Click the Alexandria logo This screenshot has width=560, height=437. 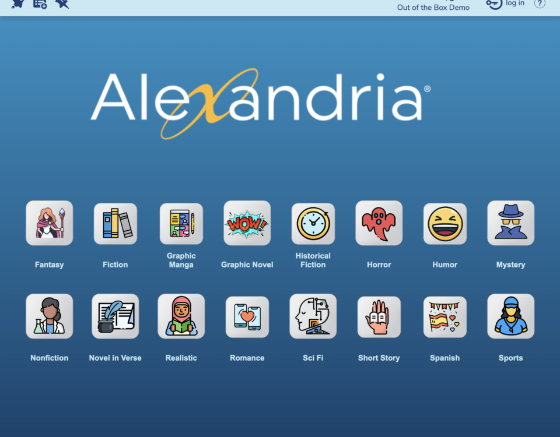pyautogui.click(x=261, y=104)
